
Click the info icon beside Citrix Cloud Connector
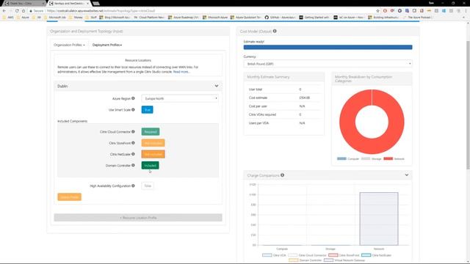133,131
